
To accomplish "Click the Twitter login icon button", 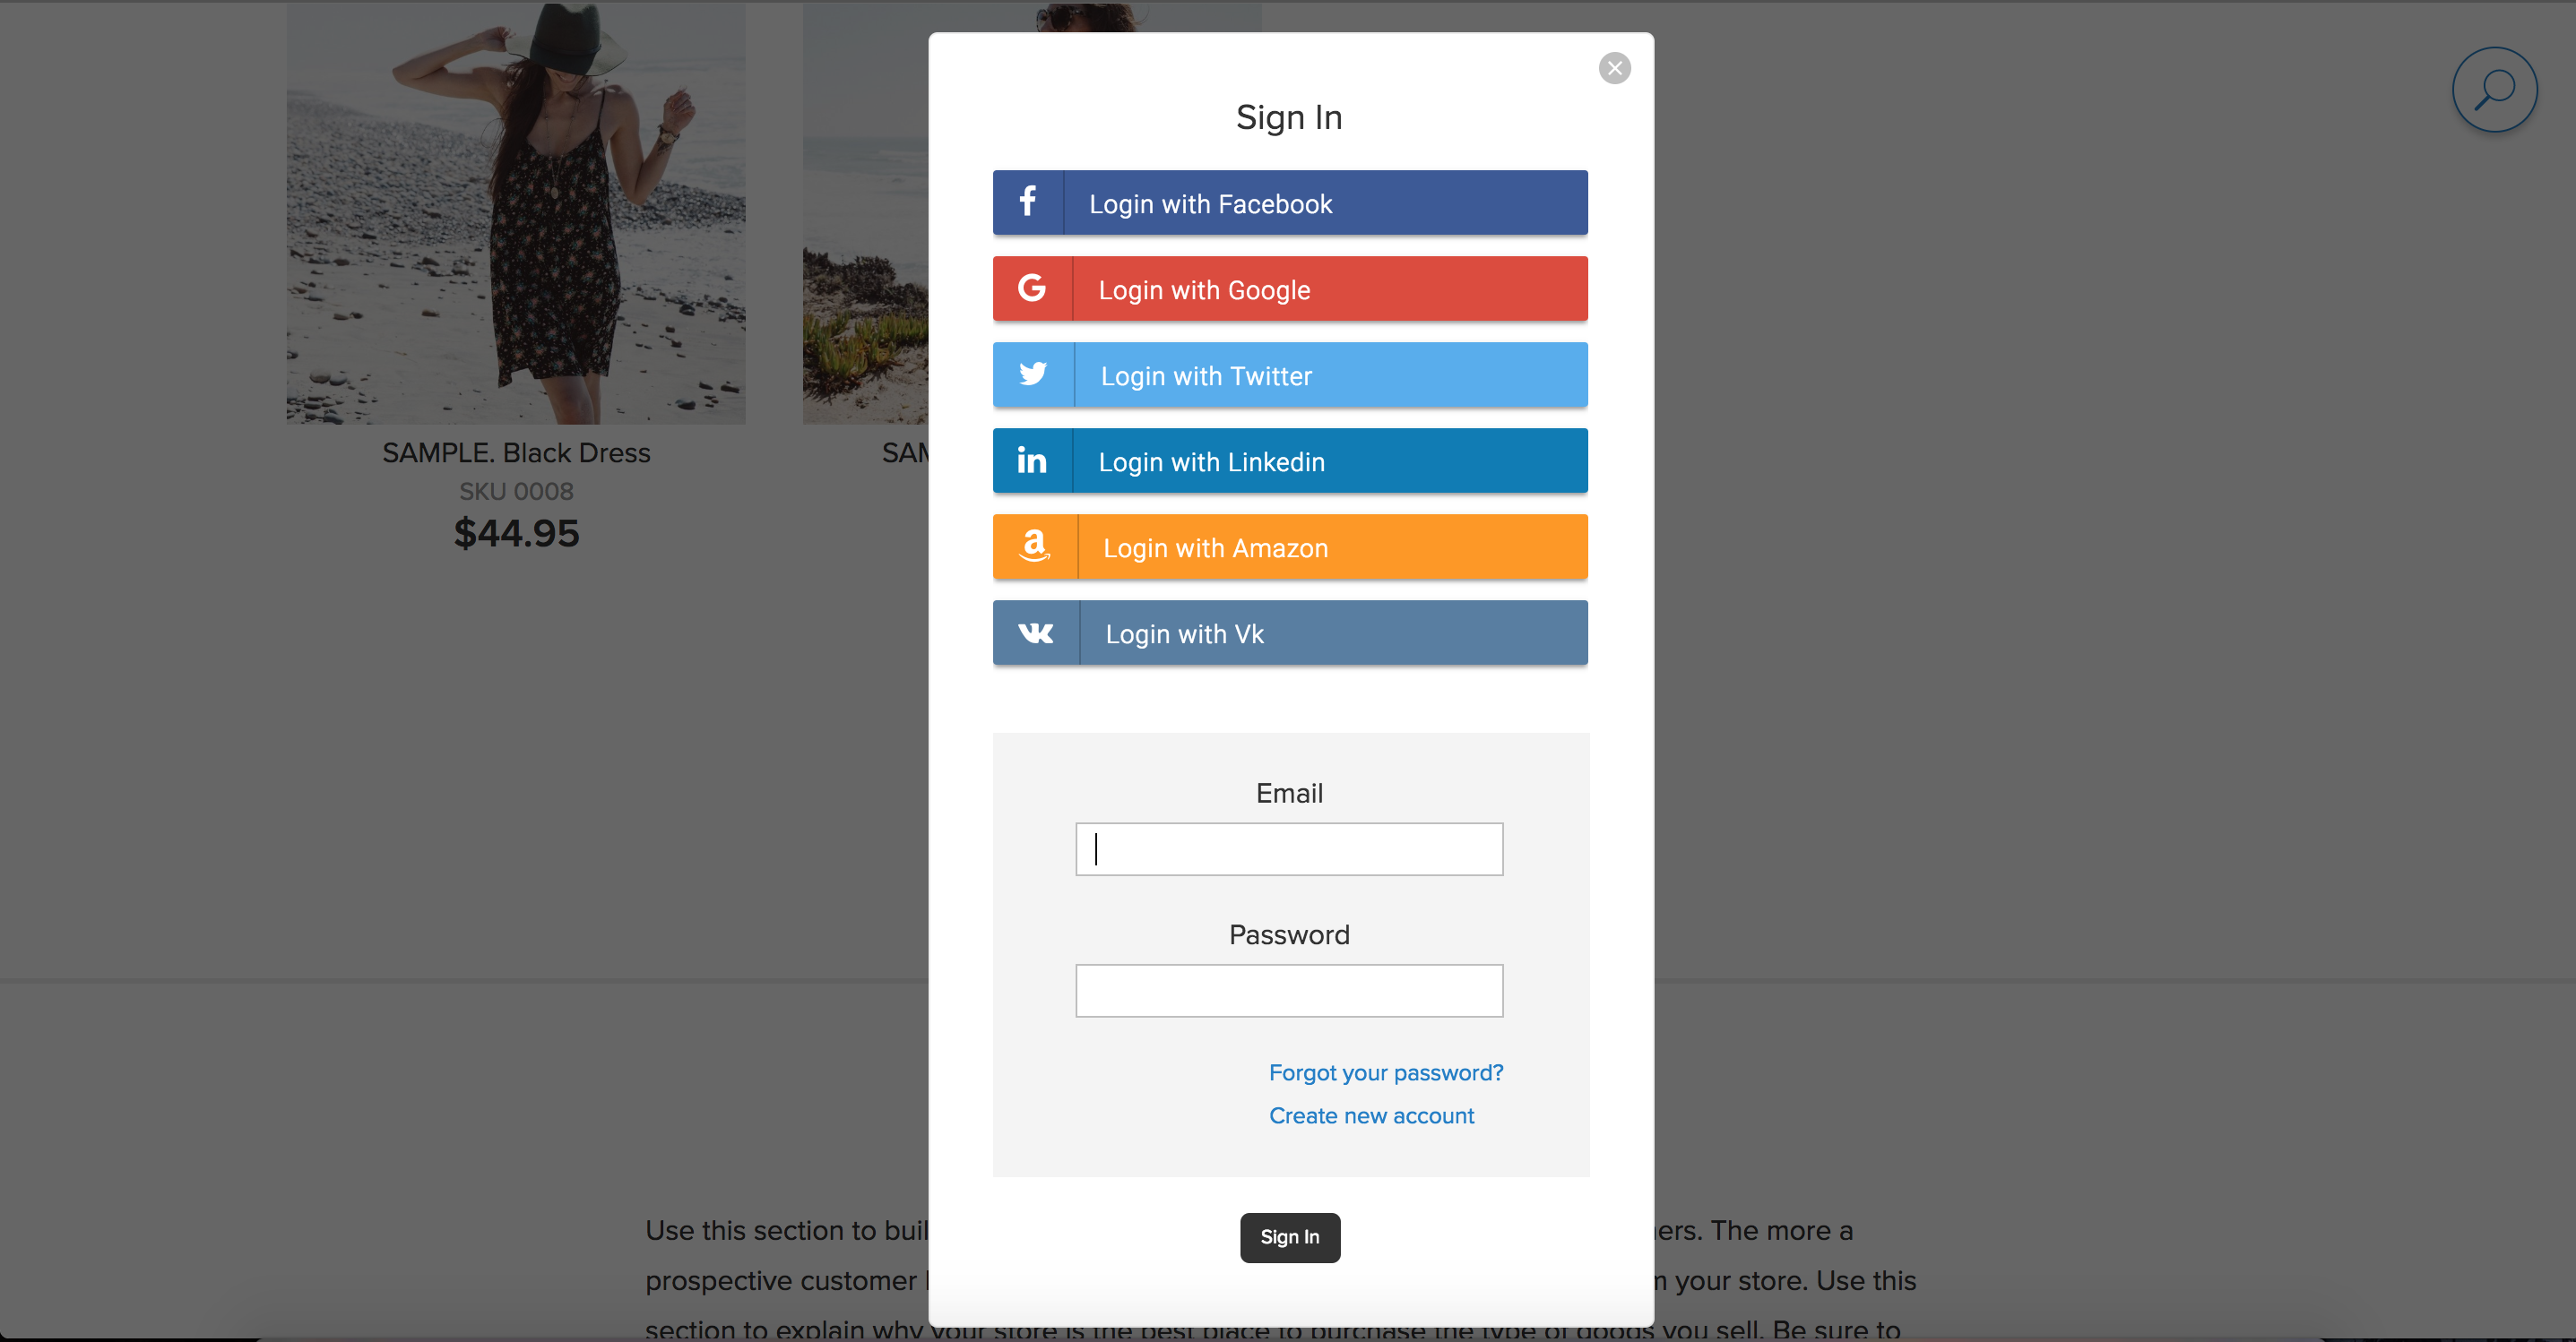I will click(1029, 374).
